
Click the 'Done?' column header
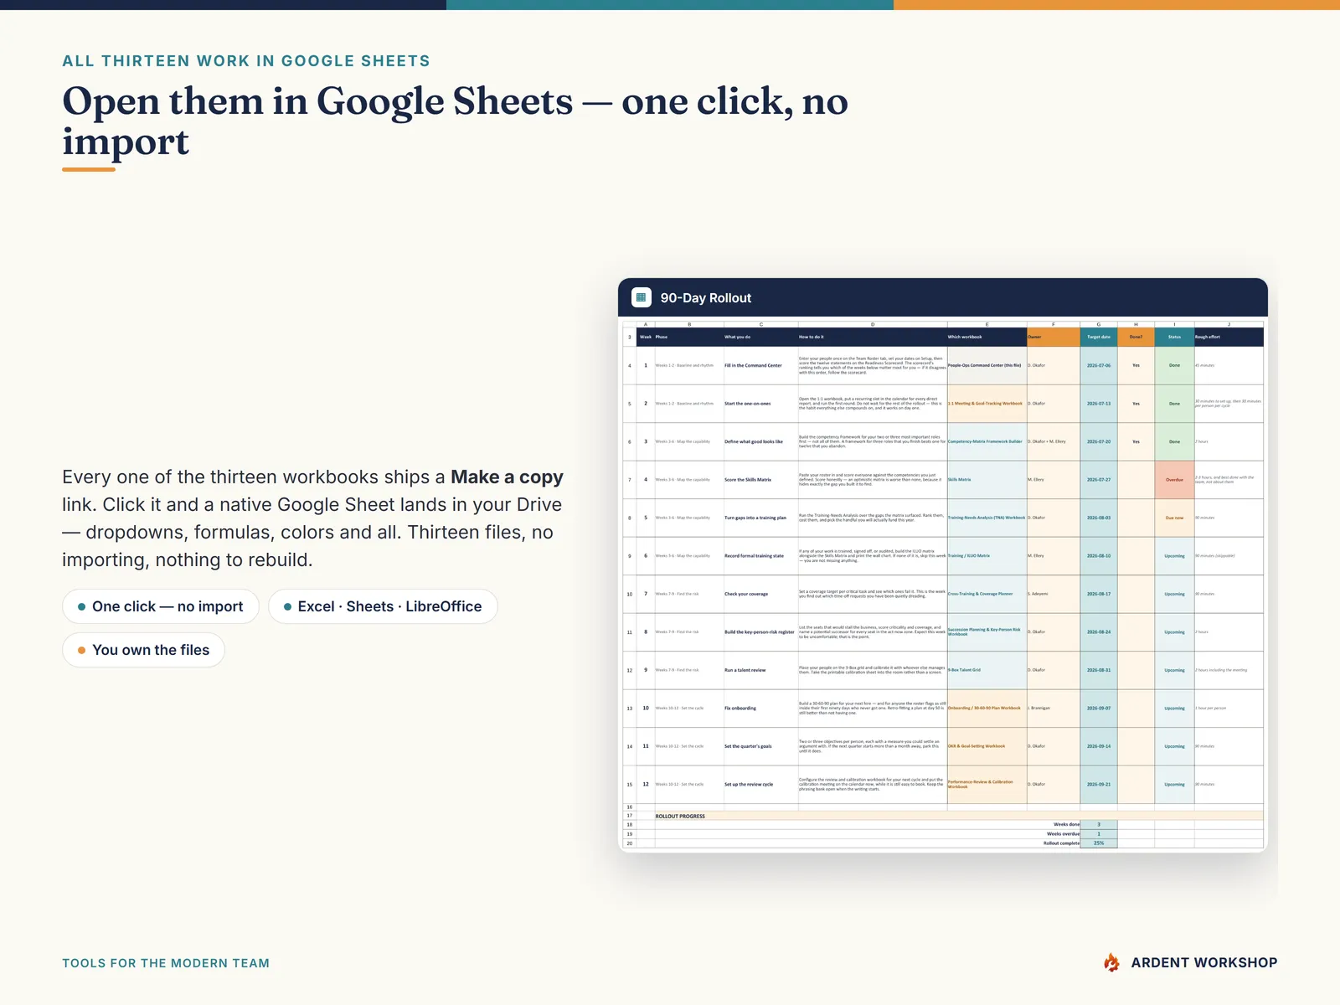pos(1136,337)
